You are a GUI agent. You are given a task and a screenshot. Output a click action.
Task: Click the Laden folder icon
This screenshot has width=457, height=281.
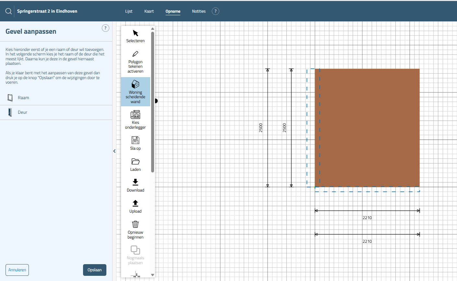[x=136, y=161]
